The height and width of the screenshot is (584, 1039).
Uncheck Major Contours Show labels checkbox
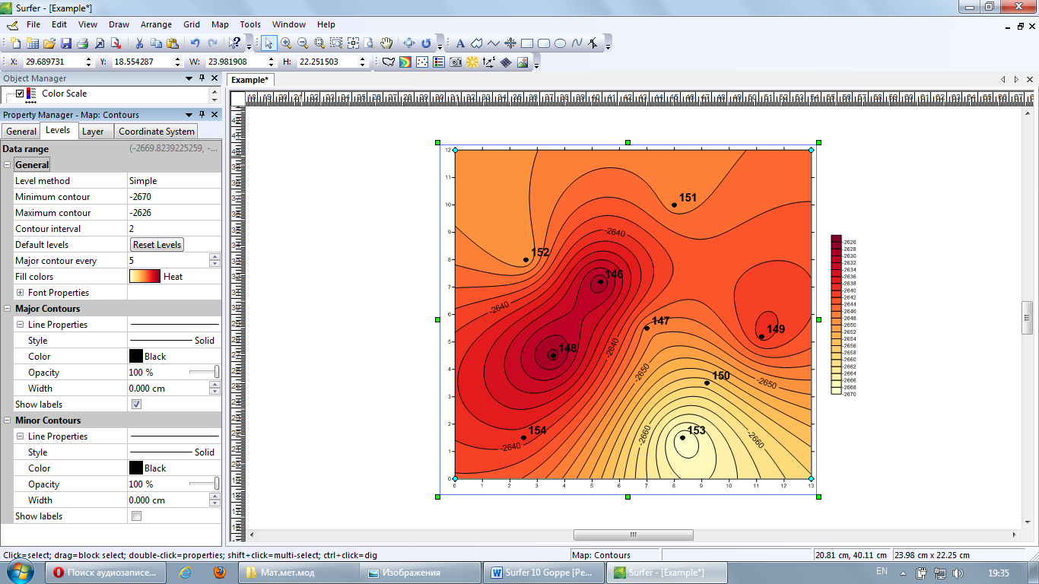[136, 405]
